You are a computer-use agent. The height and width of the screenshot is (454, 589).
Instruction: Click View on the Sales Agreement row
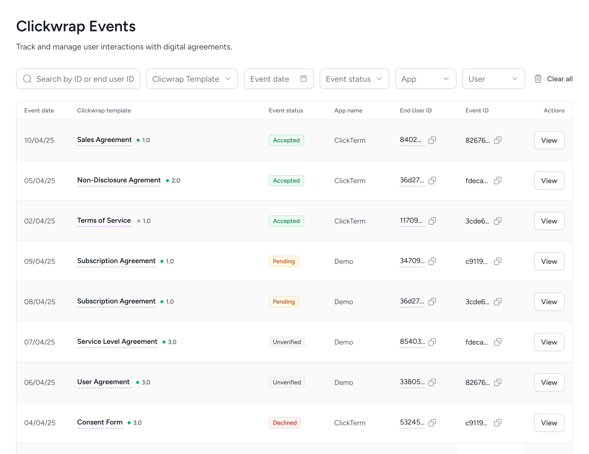(x=549, y=140)
